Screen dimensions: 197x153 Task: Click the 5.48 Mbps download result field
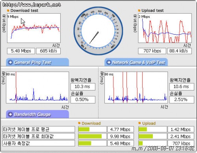pos(21,51)
